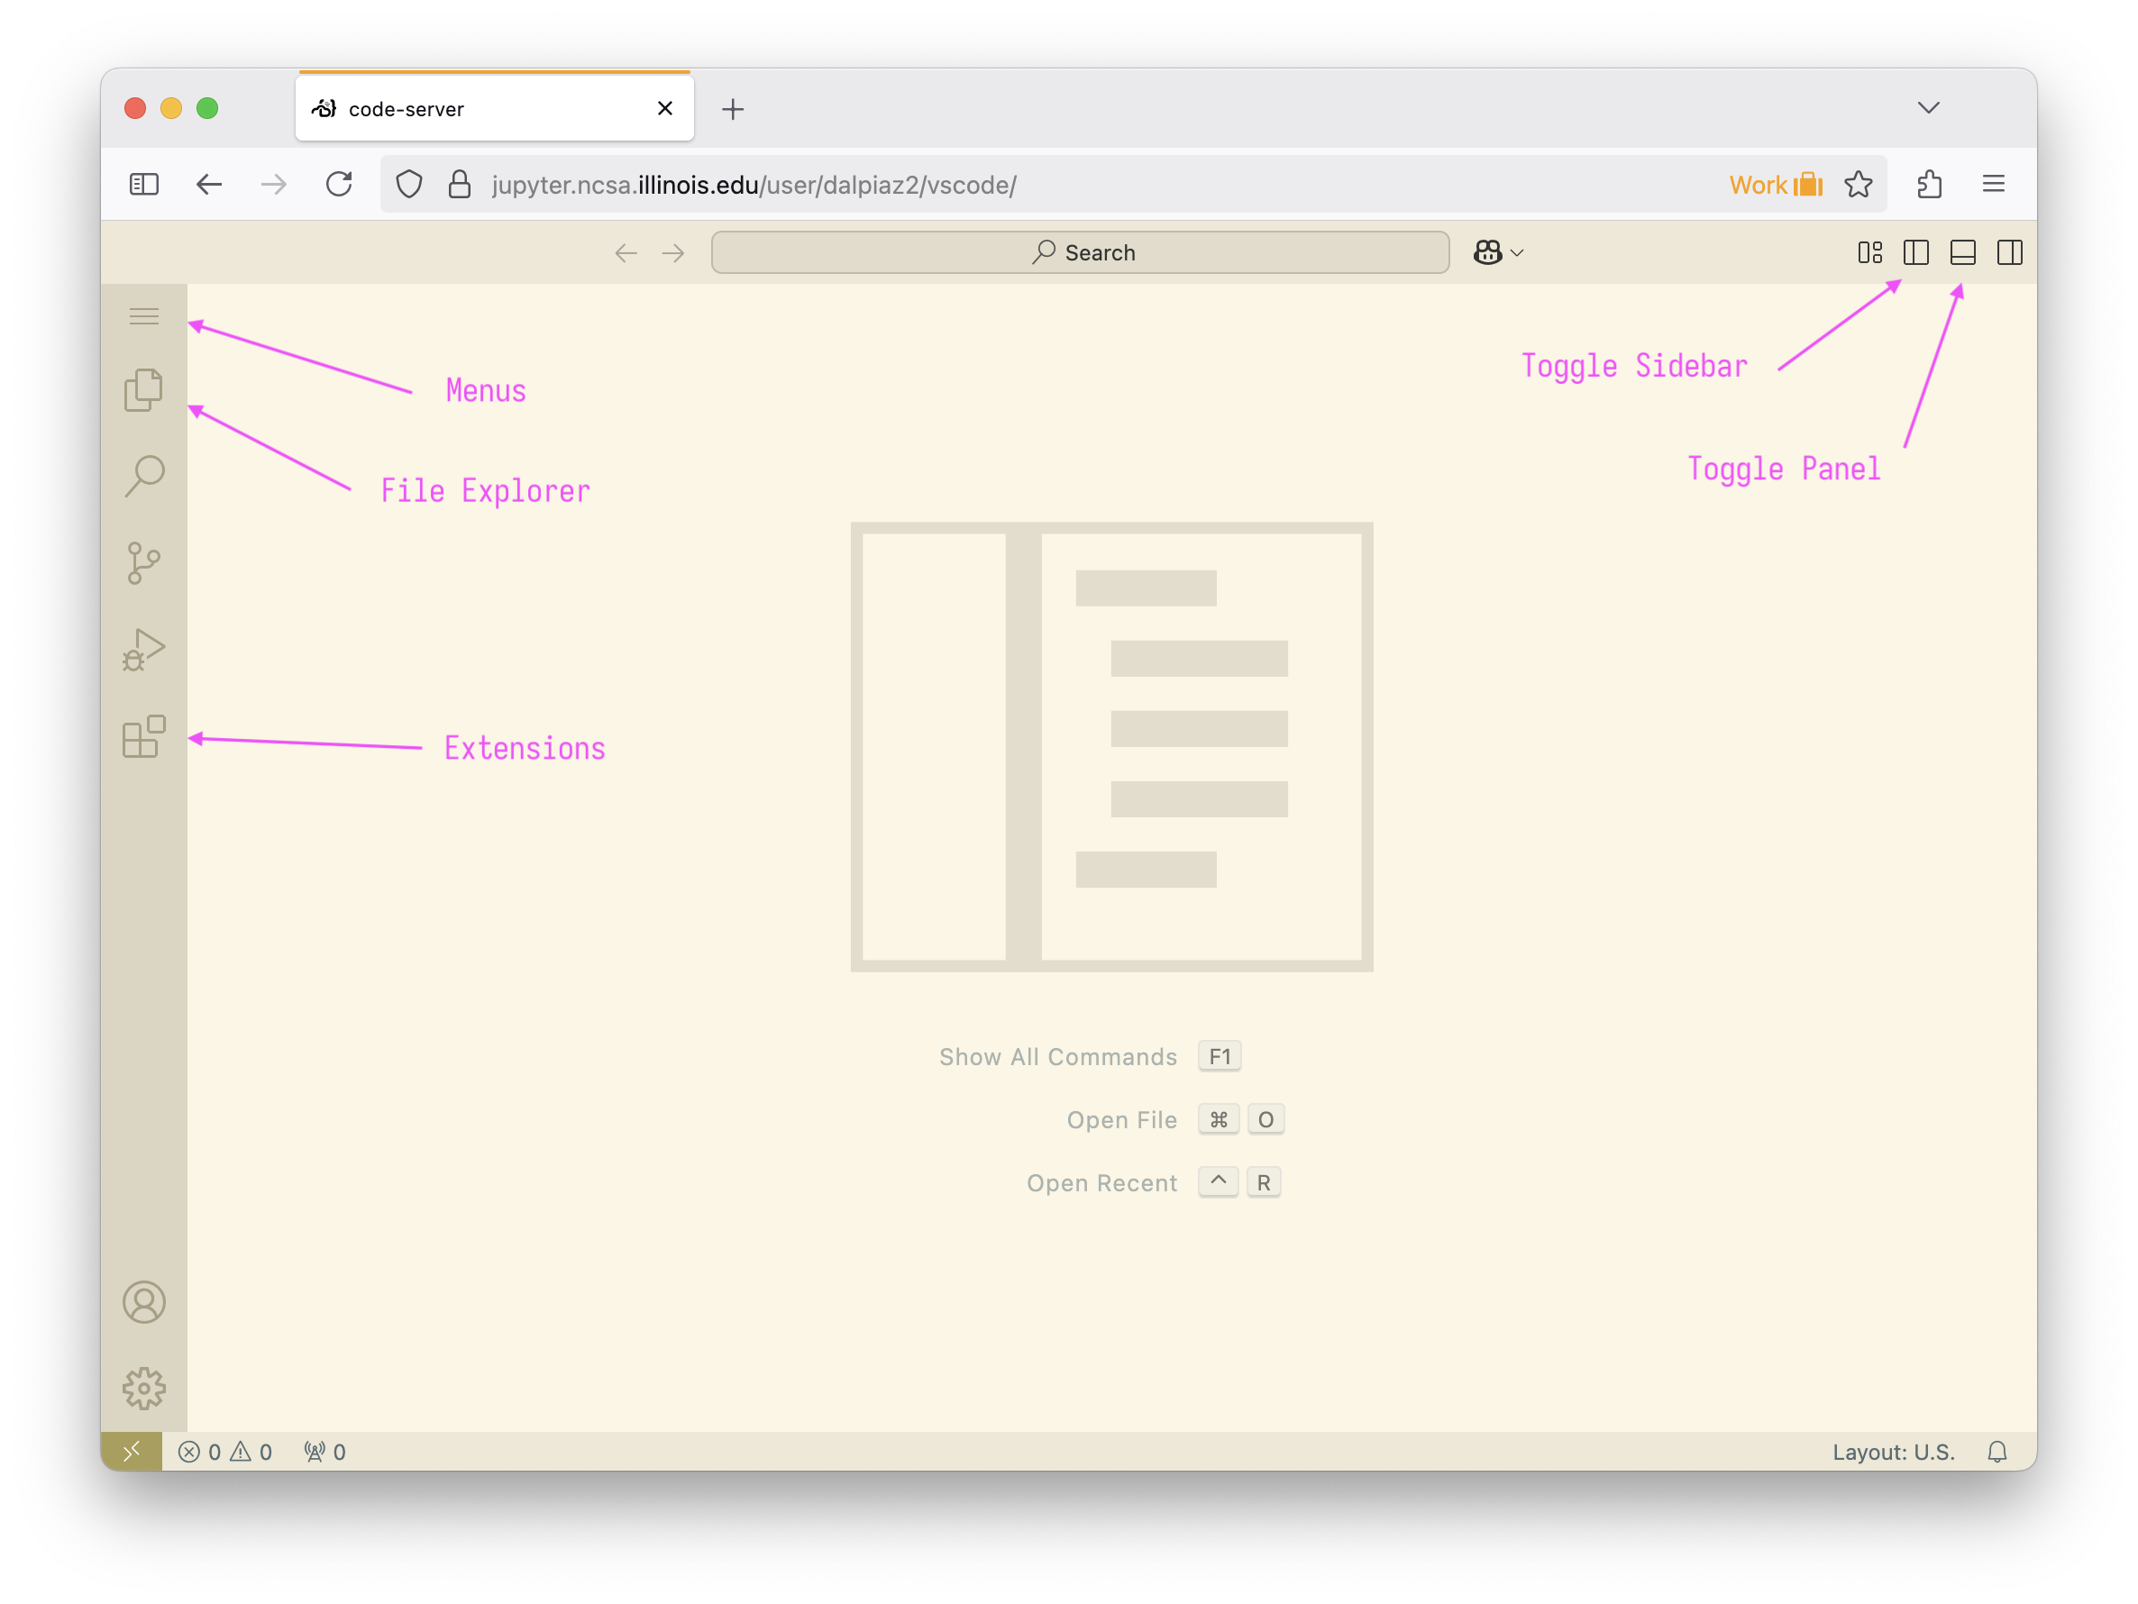Open the Copilot chat dropdown chevron

click(x=1518, y=253)
